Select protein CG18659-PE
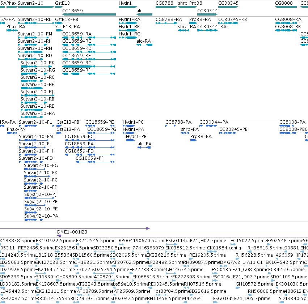The width and height of the screenshot is (308, 304). click(x=100, y=126)
